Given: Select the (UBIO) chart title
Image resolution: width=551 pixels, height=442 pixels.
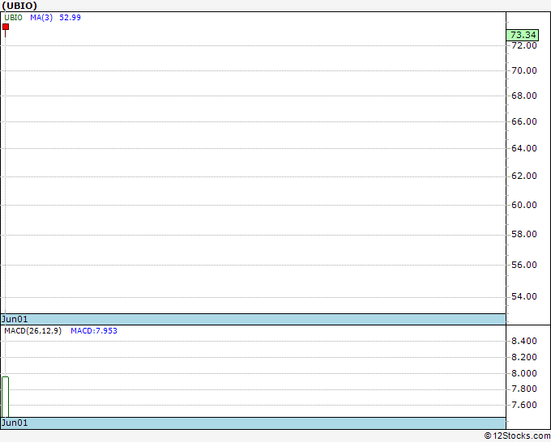Looking at the screenshot, I should [19, 6].
